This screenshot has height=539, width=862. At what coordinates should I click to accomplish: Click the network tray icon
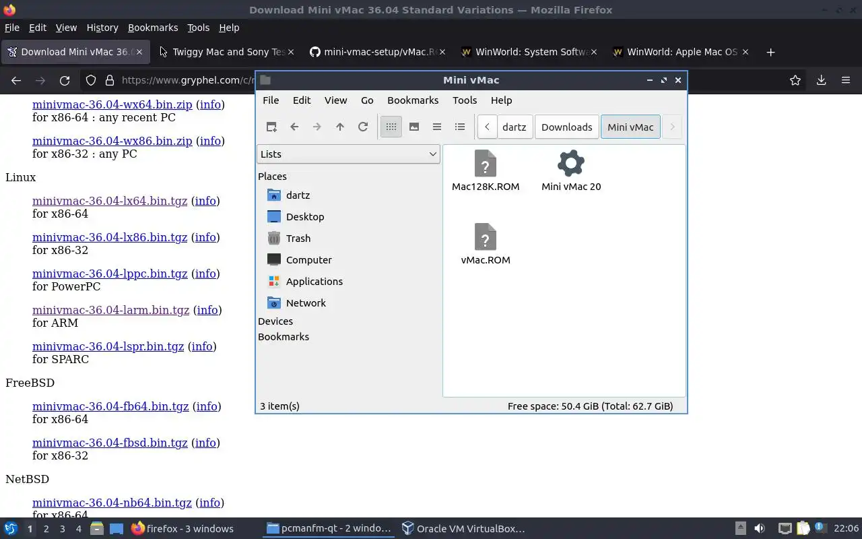(785, 529)
